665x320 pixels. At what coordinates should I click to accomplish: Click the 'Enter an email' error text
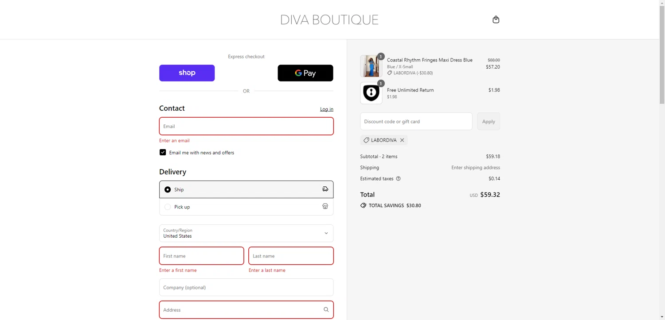pos(174,140)
